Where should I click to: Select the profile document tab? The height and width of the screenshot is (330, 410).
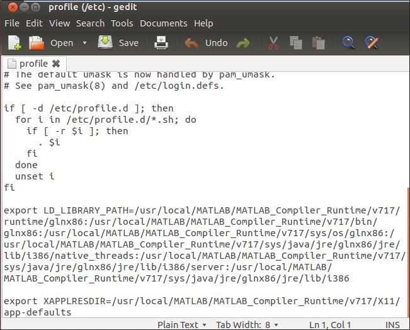pos(34,64)
